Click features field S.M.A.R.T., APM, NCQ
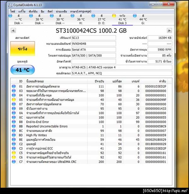The width and height of the screenshot is (189, 194). click(x=122, y=73)
